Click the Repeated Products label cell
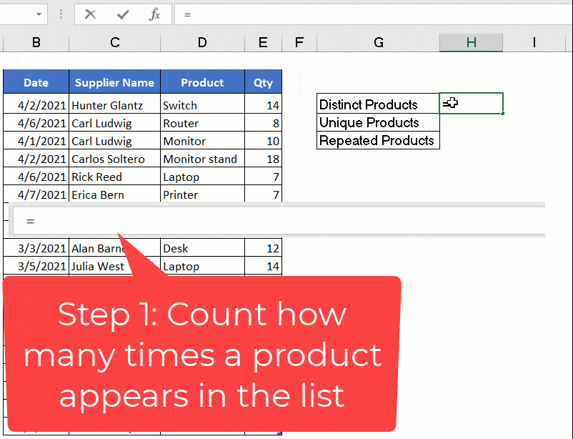 click(x=377, y=140)
